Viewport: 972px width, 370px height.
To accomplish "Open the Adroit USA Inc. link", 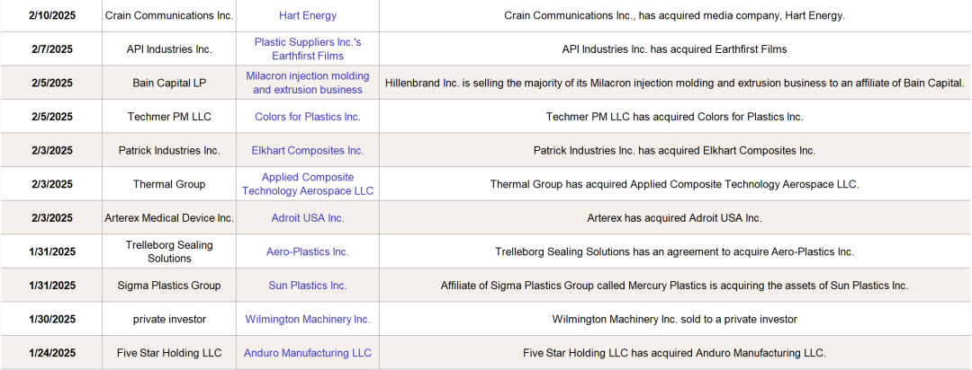I will click(308, 217).
